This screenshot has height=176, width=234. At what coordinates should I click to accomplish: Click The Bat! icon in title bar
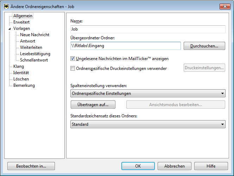6,7
